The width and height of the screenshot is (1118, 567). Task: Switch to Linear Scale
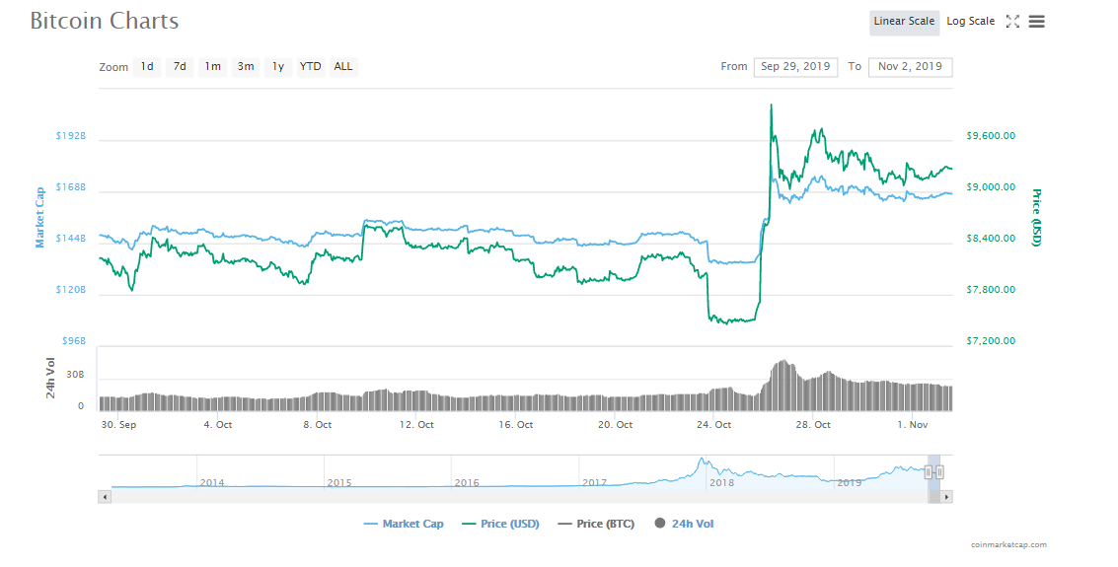[904, 22]
